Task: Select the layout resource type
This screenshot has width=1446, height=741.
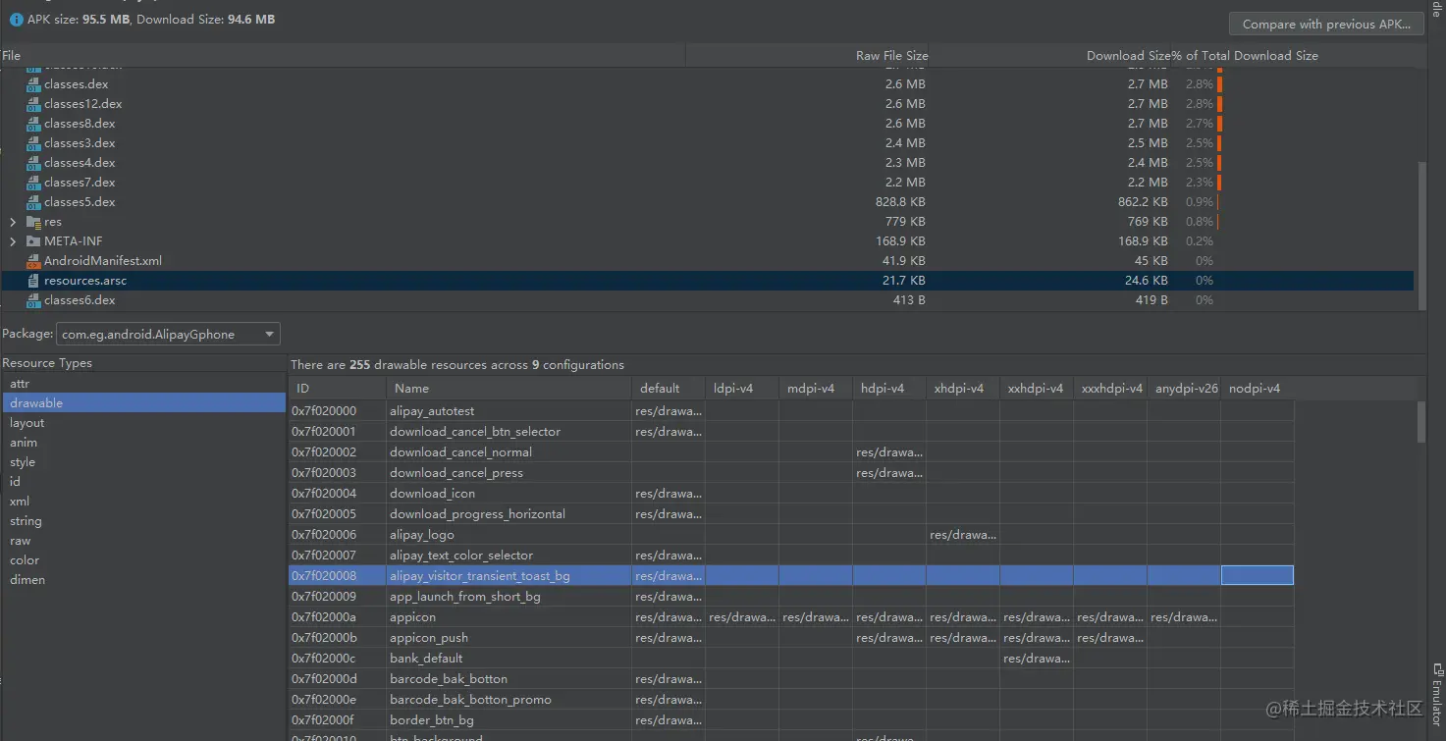Action: pos(143,422)
